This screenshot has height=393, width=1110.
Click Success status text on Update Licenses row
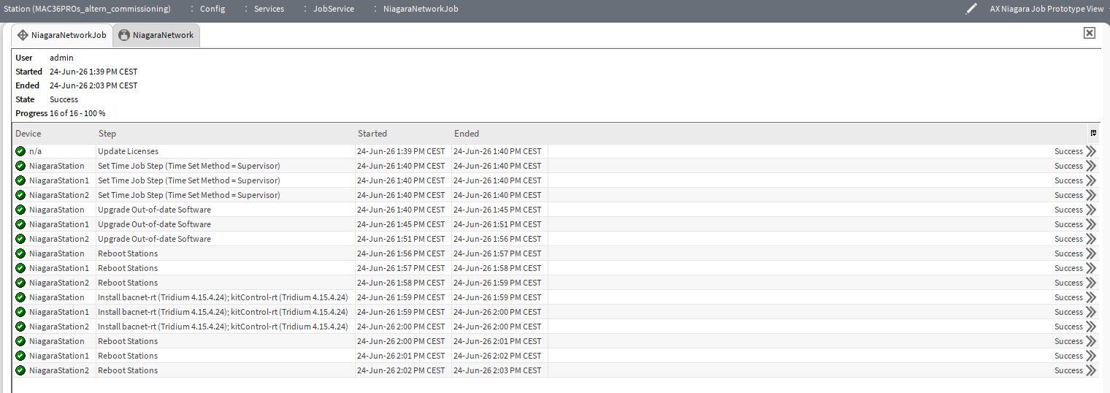(x=1068, y=151)
